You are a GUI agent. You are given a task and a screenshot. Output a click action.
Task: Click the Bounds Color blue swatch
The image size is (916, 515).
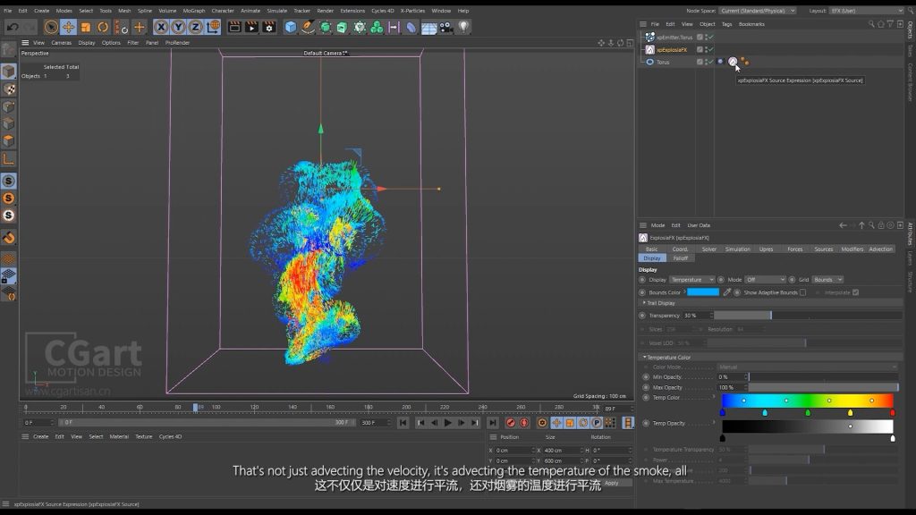coord(703,292)
